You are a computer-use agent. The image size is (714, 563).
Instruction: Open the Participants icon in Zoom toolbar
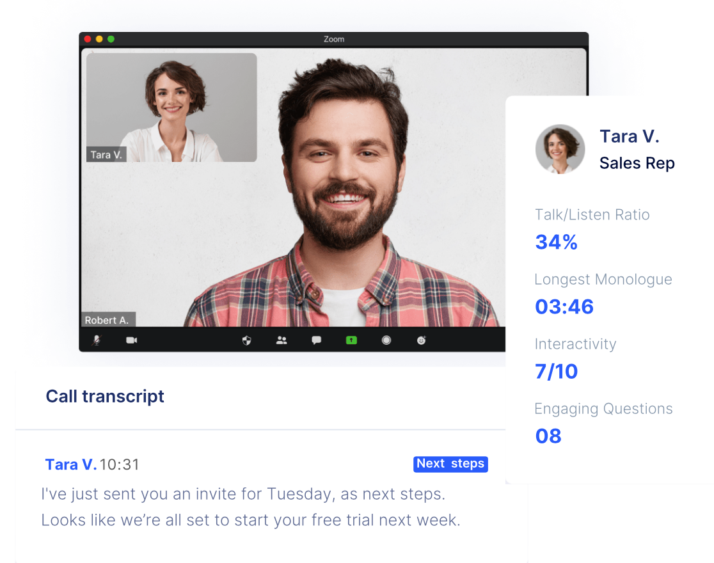point(282,340)
